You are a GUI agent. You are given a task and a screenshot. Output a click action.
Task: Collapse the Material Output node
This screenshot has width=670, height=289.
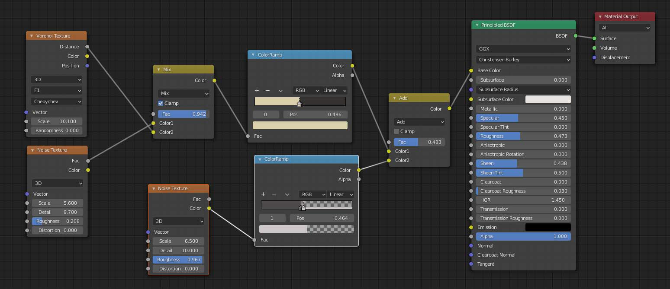(600, 16)
